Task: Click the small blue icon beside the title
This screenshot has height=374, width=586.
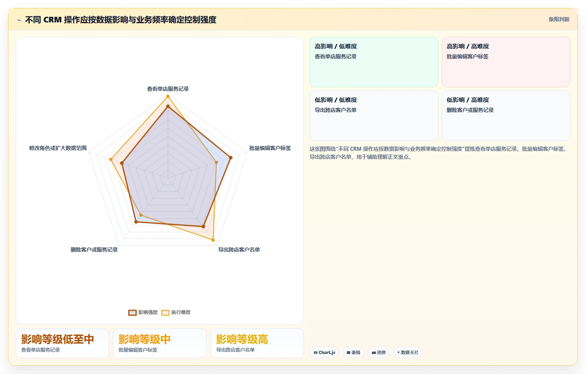Action: pos(19,20)
